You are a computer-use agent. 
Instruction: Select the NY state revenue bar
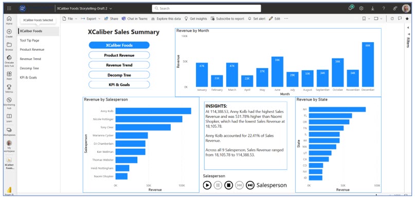tap(337, 109)
